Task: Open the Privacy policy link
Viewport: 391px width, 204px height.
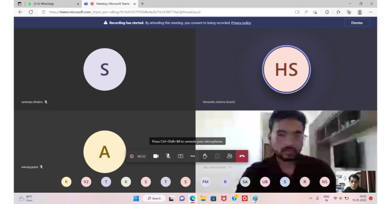Action: (241, 23)
